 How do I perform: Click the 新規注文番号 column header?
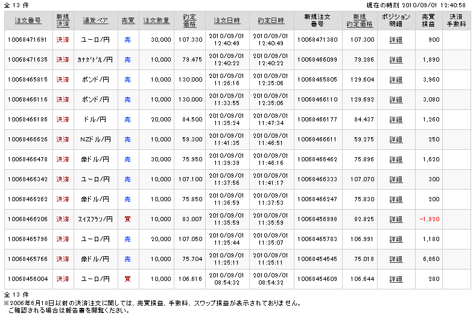click(317, 21)
